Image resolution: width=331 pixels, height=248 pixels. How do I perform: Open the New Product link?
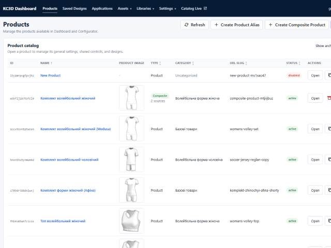coord(51,75)
